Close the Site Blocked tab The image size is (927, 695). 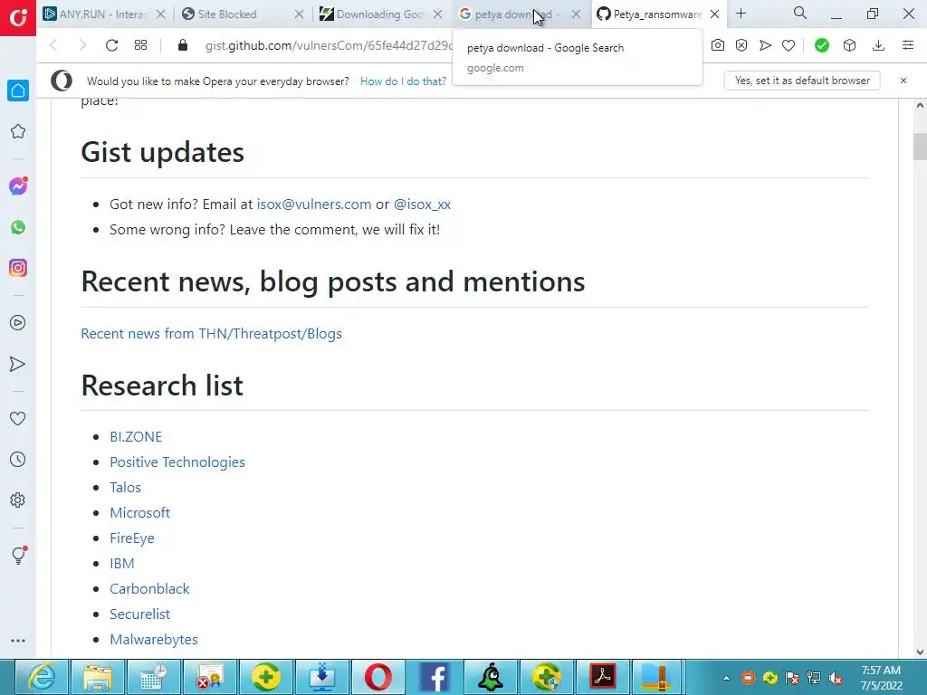pyautogui.click(x=299, y=14)
